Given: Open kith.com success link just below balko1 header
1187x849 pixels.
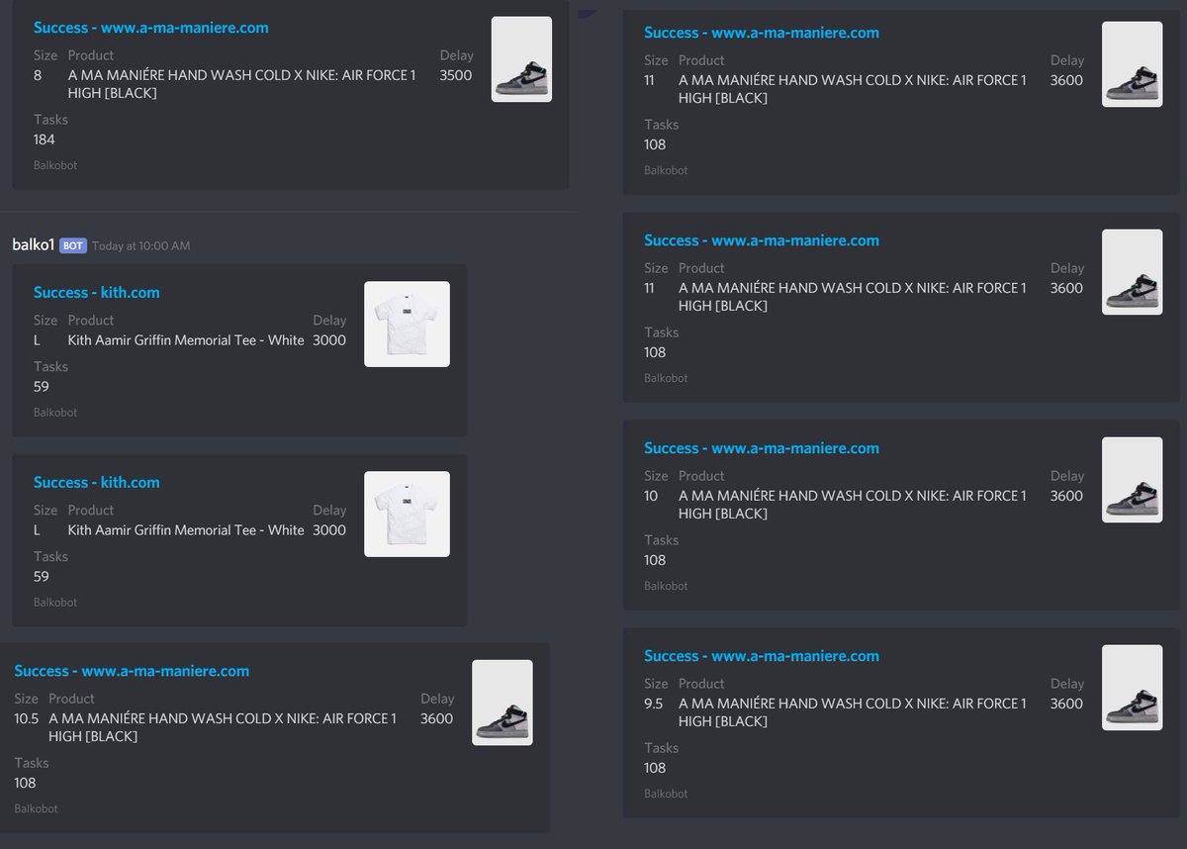Looking at the screenshot, I should 96,292.
